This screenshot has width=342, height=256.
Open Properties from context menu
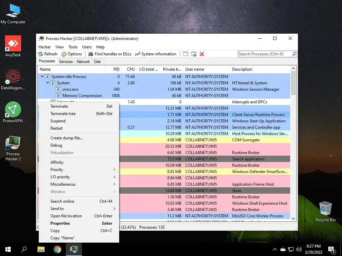point(79,223)
